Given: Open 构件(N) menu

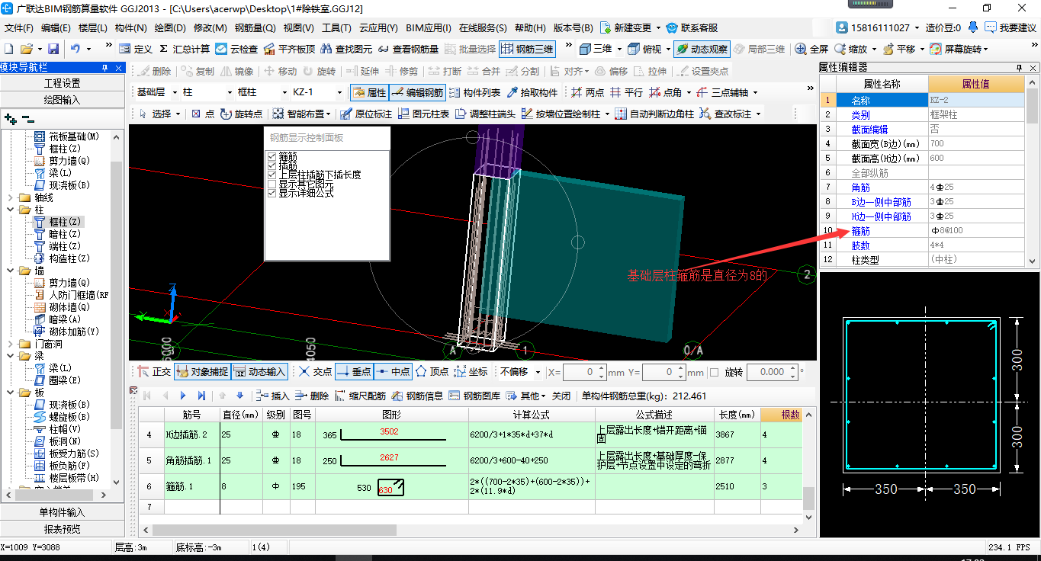Looking at the screenshot, I should tap(131, 27).
